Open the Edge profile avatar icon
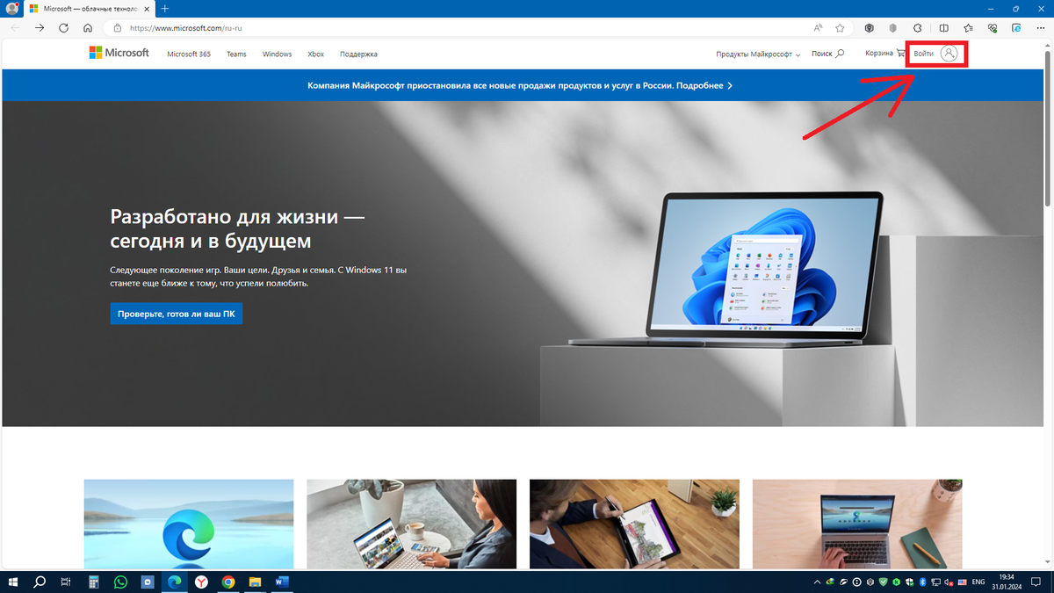Image resolution: width=1054 pixels, height=593 pixels. 12,8
